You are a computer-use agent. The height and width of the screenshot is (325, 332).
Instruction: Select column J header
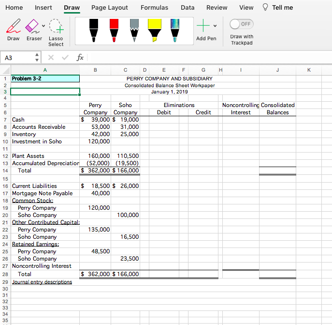pos(277,70)
